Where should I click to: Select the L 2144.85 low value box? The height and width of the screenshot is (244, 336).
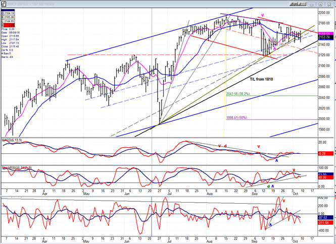pyautogui.click(x=8, y=21)
